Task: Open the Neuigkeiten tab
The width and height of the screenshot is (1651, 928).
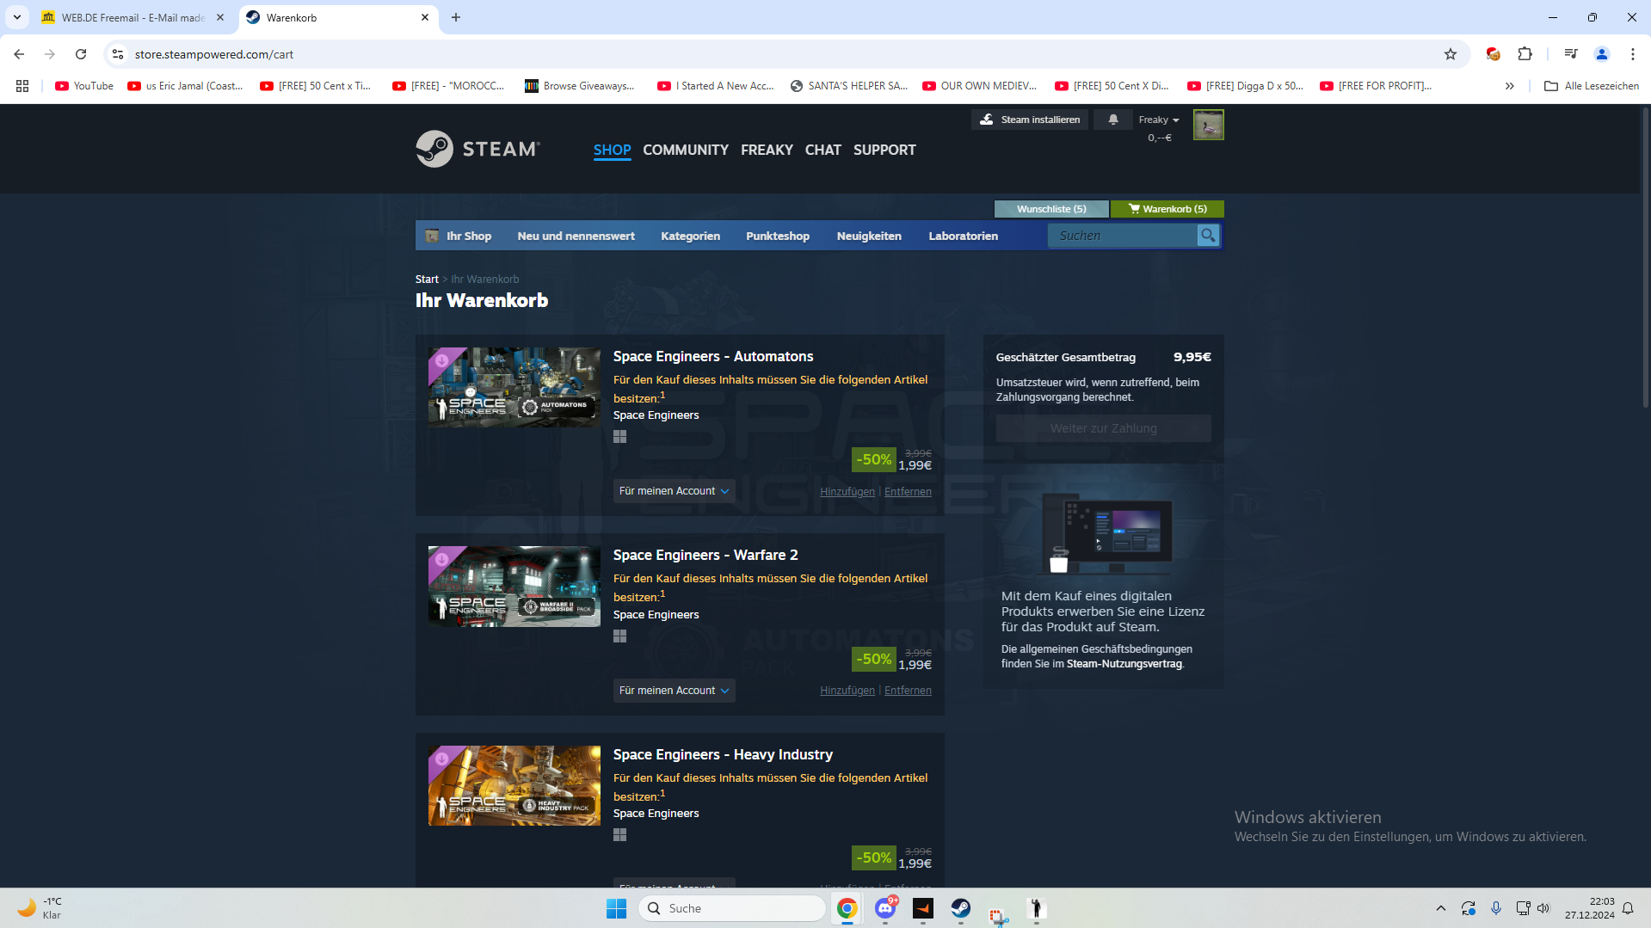Action: coord(869,236)
